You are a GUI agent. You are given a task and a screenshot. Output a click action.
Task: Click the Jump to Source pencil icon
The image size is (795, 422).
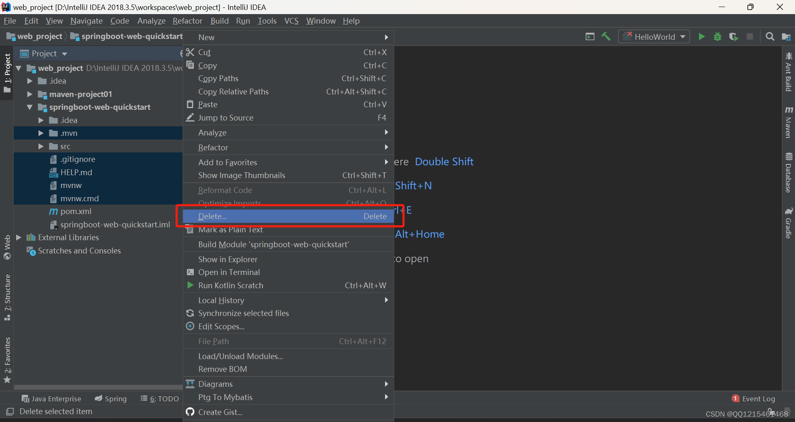(190, 118)
